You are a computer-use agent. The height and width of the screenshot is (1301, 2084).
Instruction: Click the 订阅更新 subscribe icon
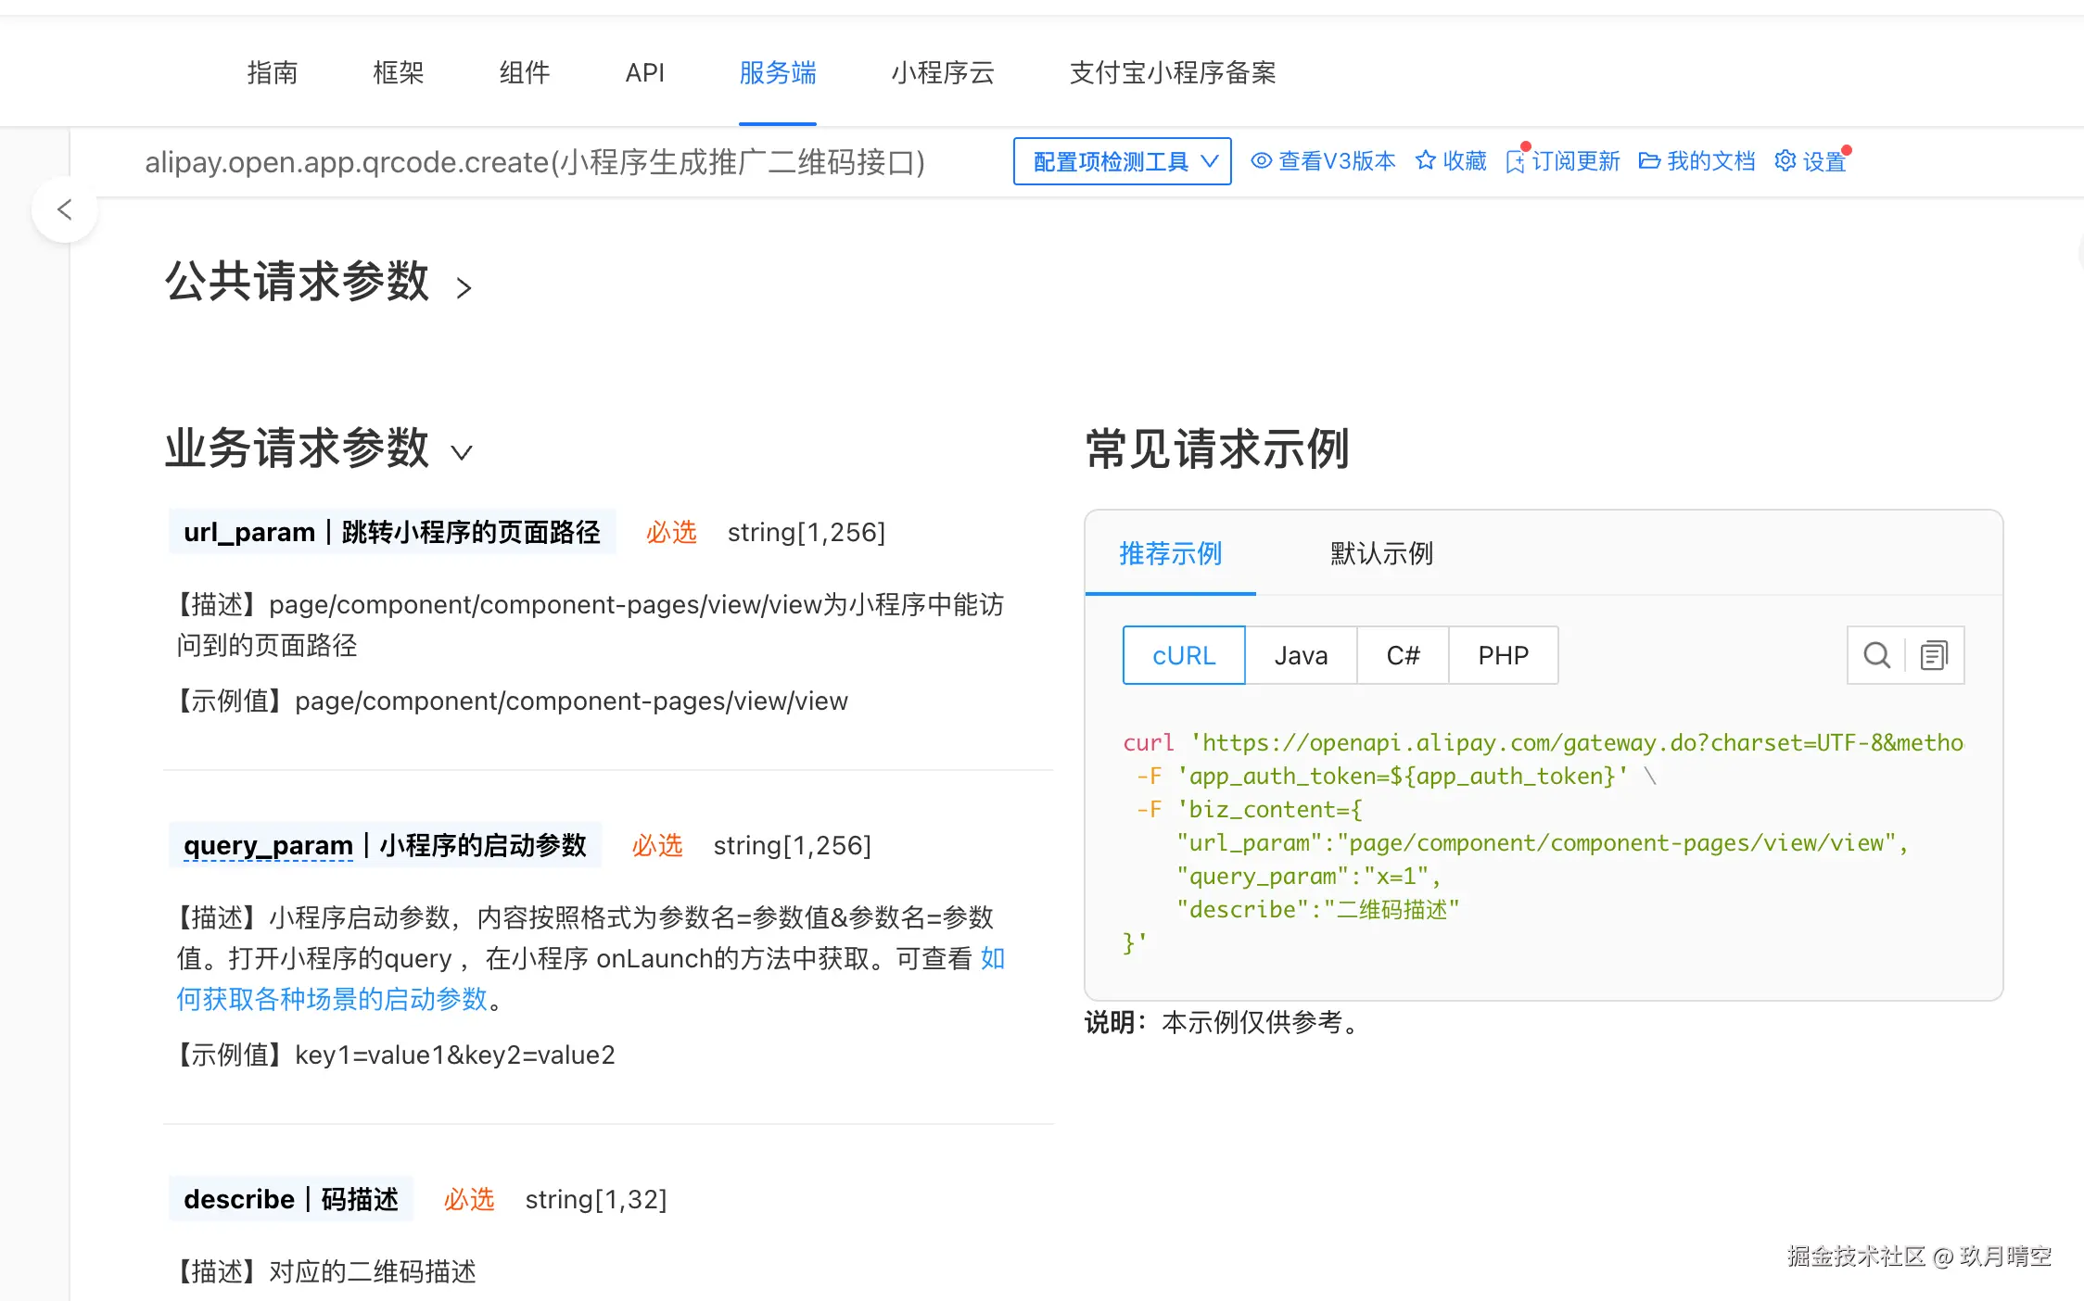coord(1518,161)
